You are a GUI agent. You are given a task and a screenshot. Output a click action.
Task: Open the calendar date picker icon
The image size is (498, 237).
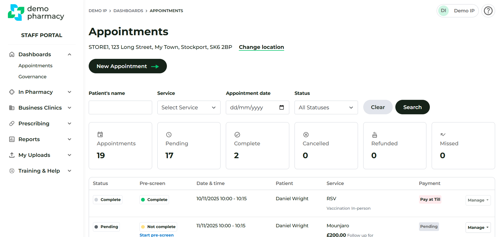click(281, 107)
